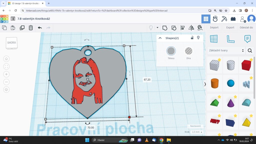Screen dimensions: 256x144
Task: Delete selection with the trash icon
Action: 30,28
